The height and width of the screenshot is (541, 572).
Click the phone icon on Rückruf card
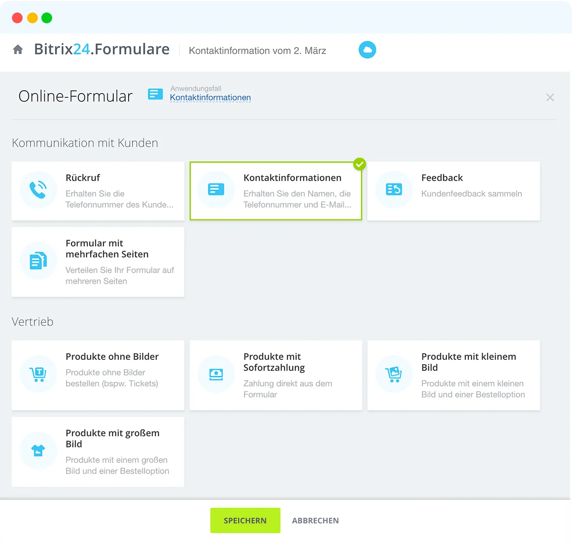pos(38,190)
